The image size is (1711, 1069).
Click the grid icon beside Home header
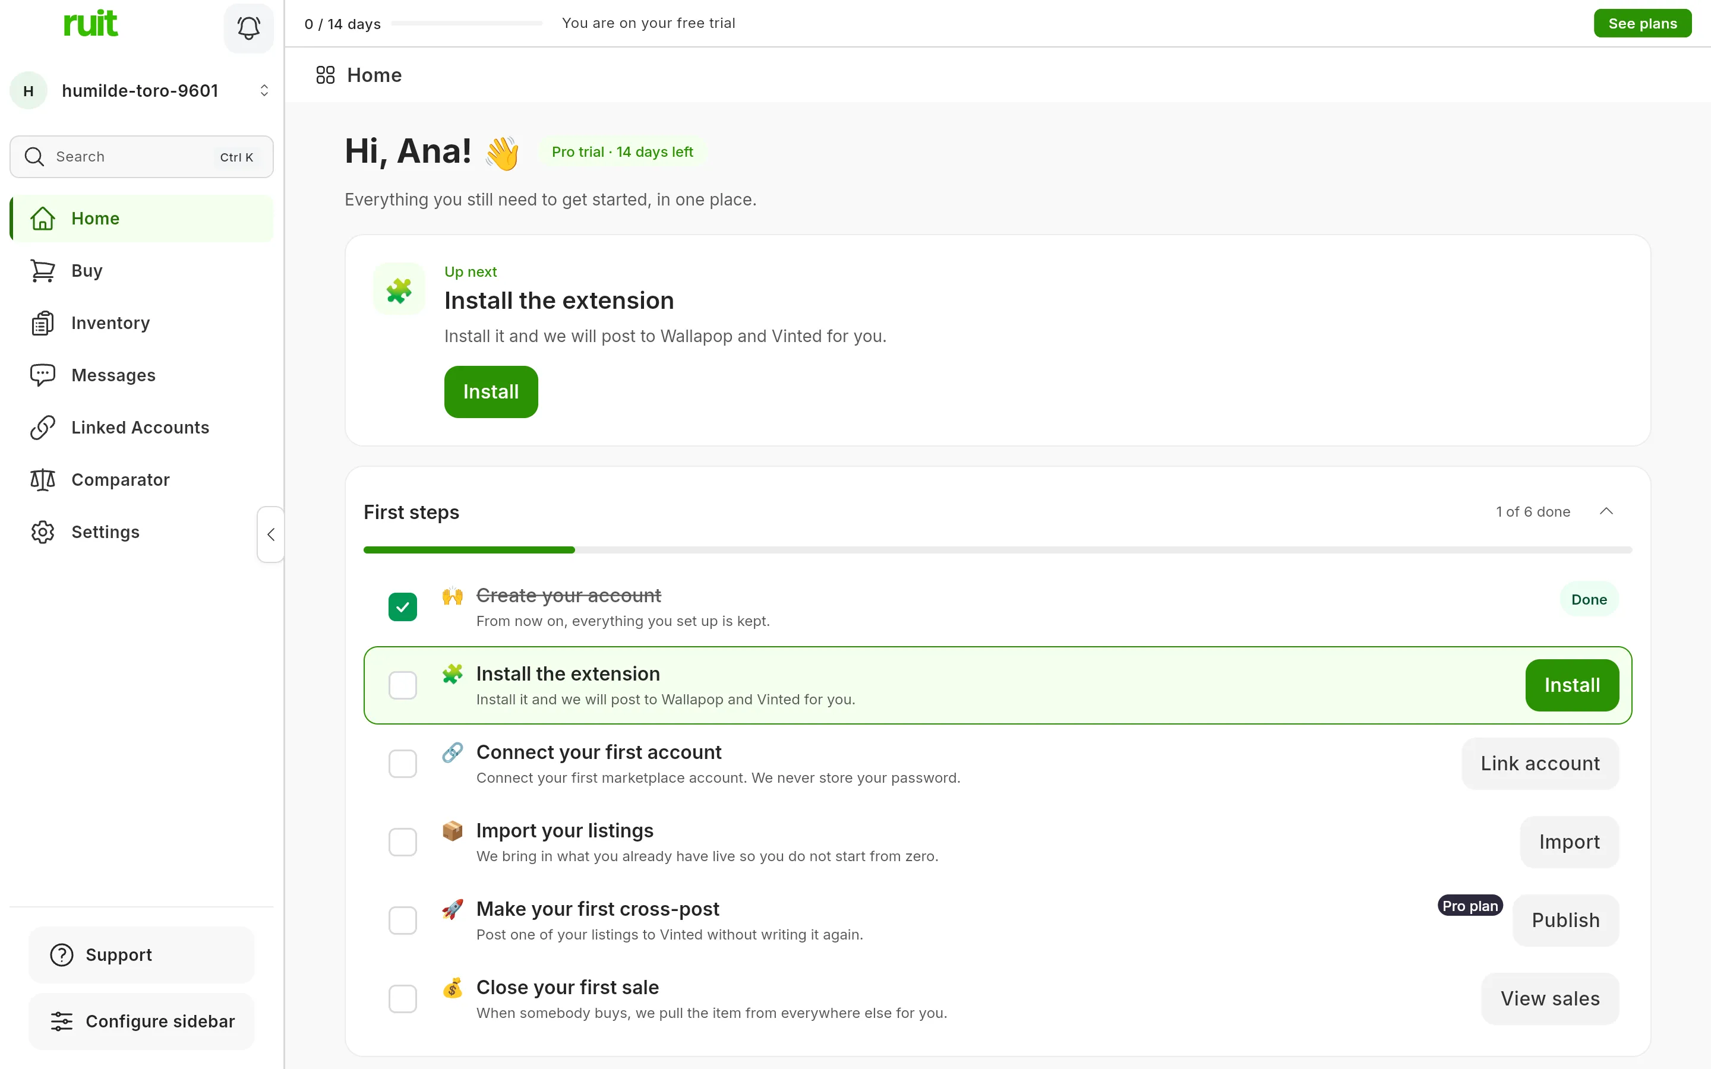tap(325, 75)
